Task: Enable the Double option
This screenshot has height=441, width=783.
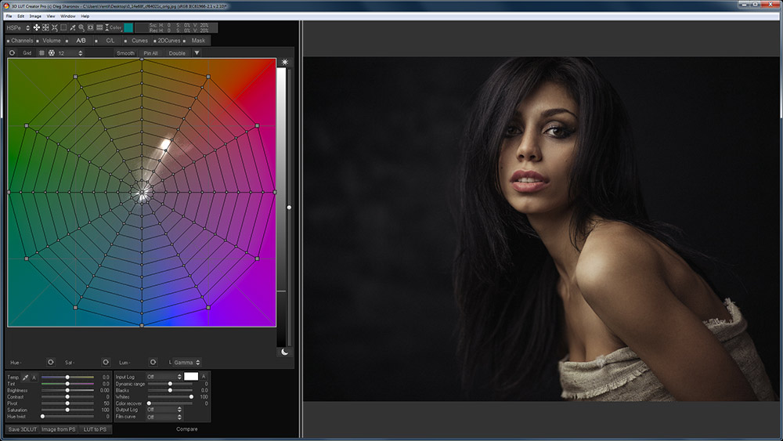Action: pyautogui.click(x=177, y=53)
